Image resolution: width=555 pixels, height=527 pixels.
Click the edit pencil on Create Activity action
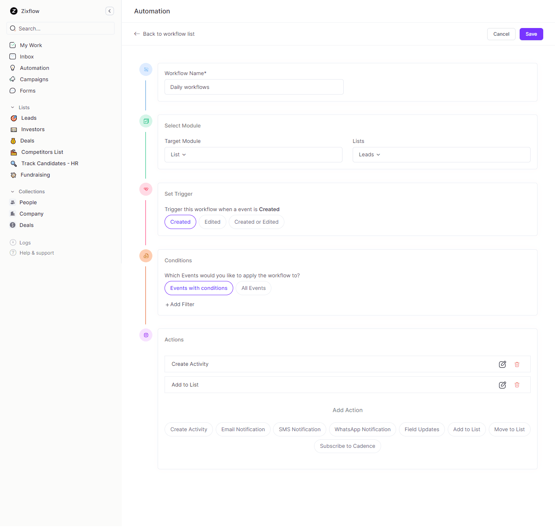tap(502, 364)
